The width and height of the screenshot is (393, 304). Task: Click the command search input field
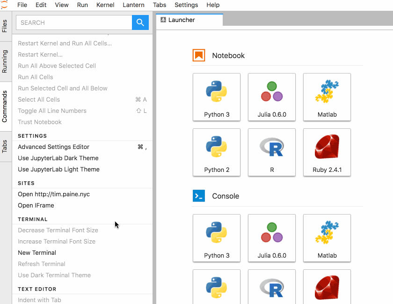coord(74,22)
